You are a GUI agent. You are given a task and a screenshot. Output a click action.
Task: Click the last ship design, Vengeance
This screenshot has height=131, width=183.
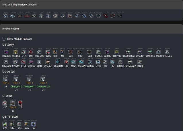[x=119, y=16]
